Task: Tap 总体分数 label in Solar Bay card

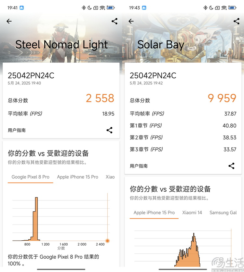Action: coord(140,101)
